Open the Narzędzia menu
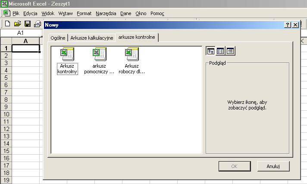The height and width of the screenshot is (184, 307). click(106, 13)
